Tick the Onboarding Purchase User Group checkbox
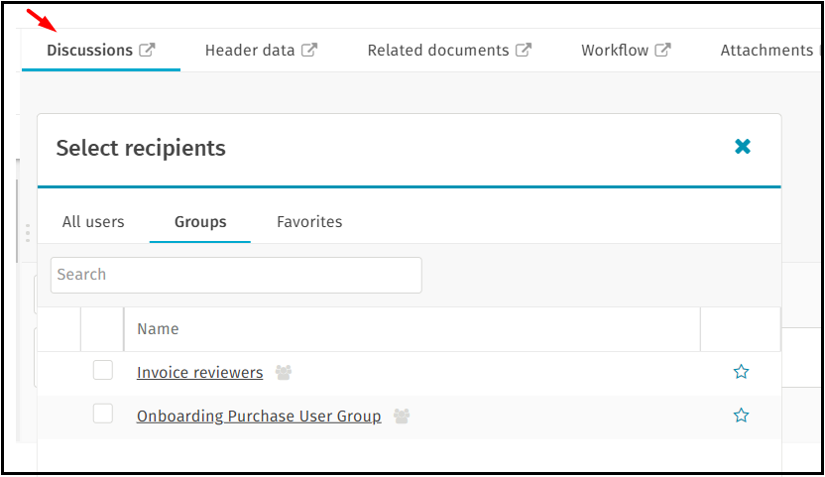The image size is (825, 477). pos(103,415)
